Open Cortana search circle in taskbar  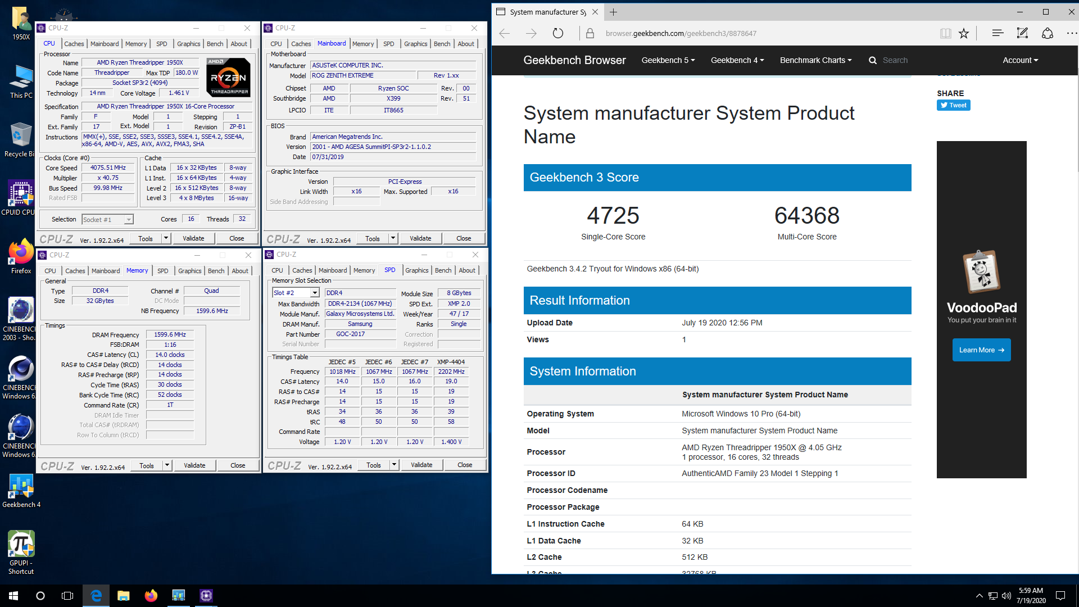pyautogui.click(x=40, y=596)
